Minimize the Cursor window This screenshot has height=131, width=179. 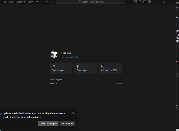tap(156, 2)
